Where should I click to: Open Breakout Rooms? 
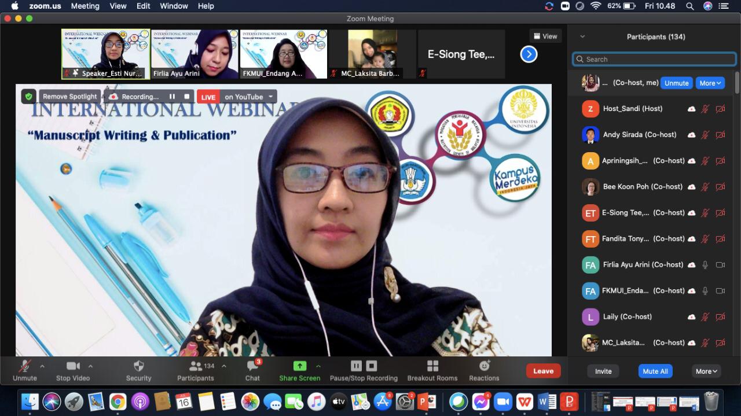pyautogui.click(x=432, y=366)
